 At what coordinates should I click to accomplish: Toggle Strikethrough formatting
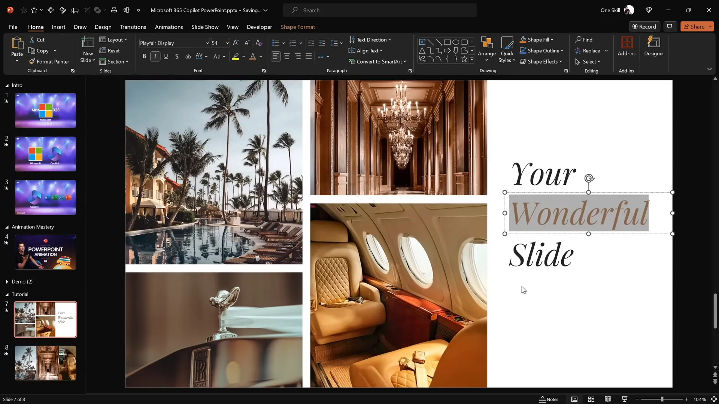[188, 56]
